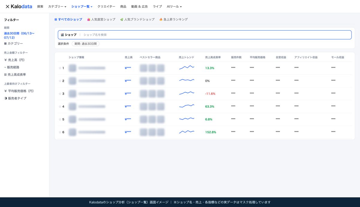Viewport: 360px width, 207px height.
Task: Click the 売上高 column header
Action: (129, 57)
